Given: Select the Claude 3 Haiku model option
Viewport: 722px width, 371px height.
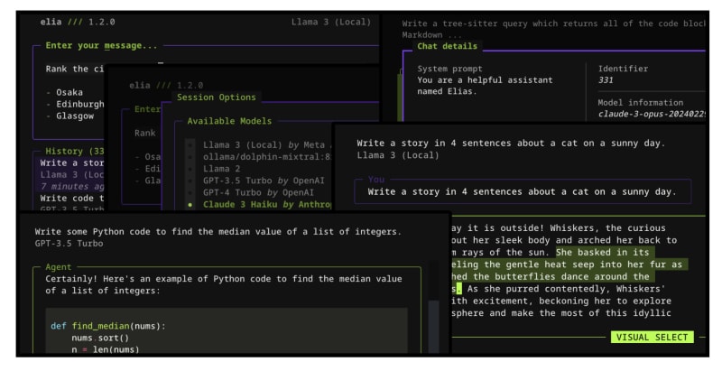Looking at the screenshot, I should coord(189,205).
